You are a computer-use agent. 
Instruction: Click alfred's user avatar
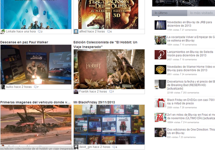pos(76,31)
